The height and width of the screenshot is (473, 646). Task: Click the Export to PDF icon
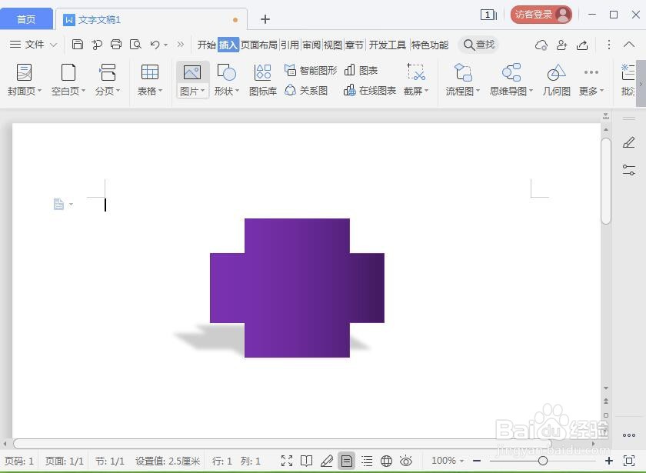click(x=97, y=44)
